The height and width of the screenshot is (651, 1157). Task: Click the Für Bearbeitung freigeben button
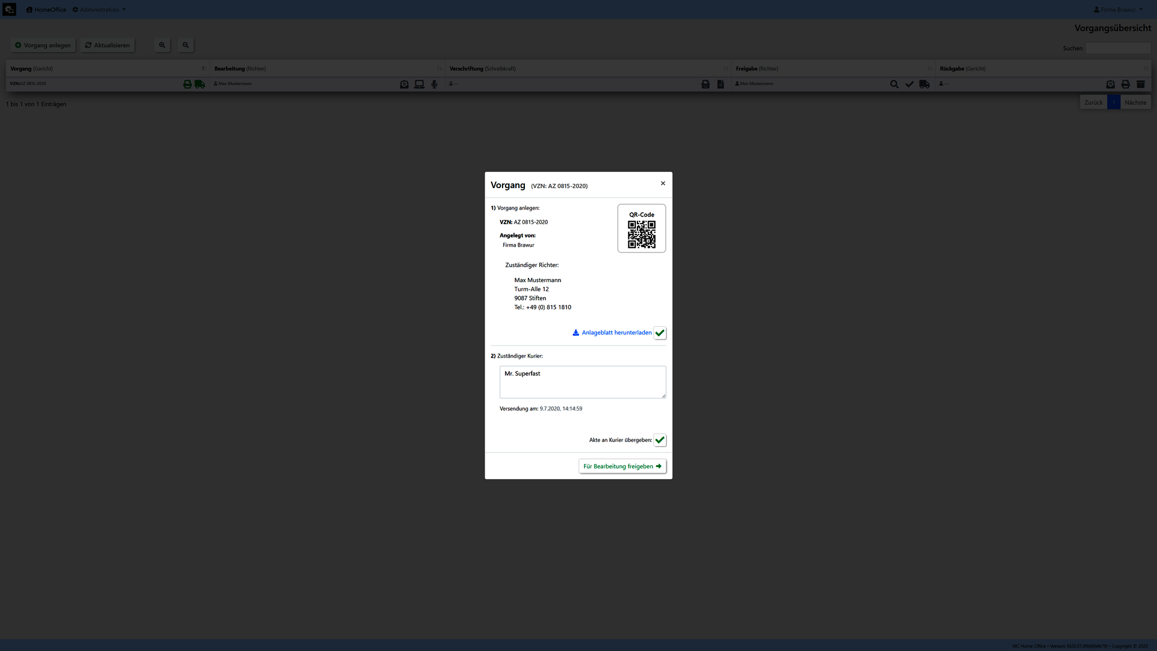pyautogui.click(x=622, y=467)
